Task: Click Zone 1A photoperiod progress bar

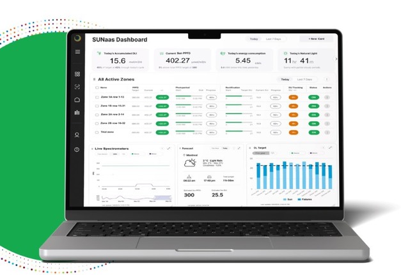Action: click(x=185, y=96)
